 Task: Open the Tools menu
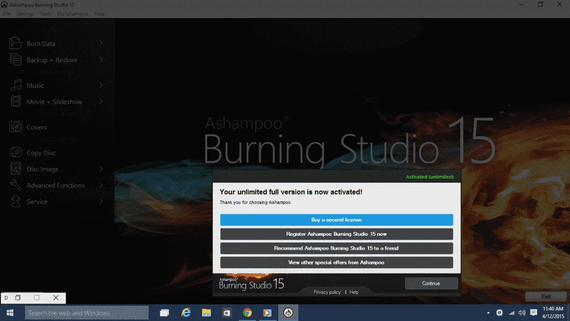point(46,14)
